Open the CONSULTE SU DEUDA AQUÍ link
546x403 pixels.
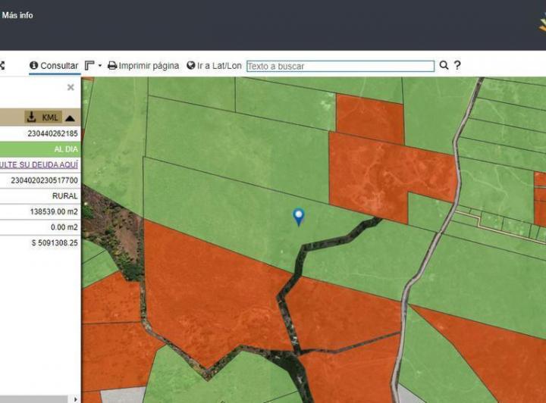(39, 164)
